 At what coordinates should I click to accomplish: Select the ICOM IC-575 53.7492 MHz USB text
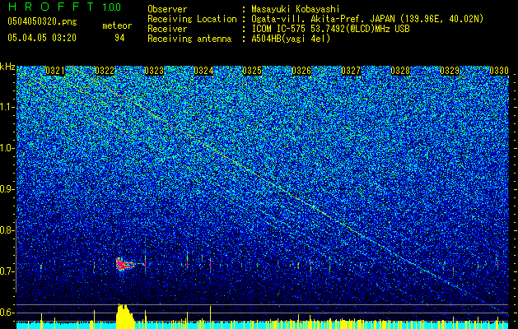(330, 29)
